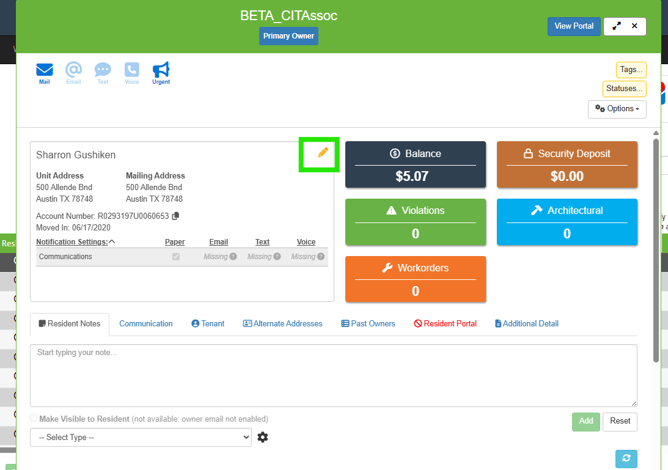Click the Voice phone icon
Image resolution: width=668 pixels, height=470 pixels.
[x=131, y=70]
